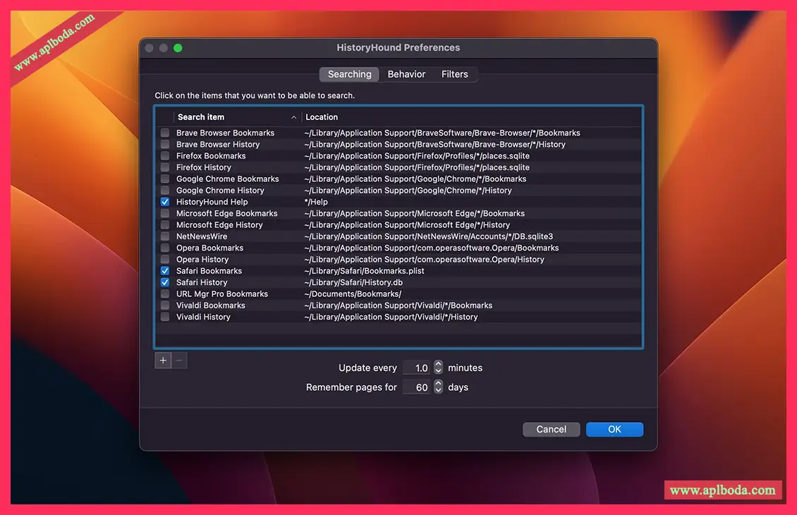This screenshot has height=515, width=797.
Task: Uncheck Safari Bookmarks checkbox
Action: pyautogui.click(x=164, y=271)
